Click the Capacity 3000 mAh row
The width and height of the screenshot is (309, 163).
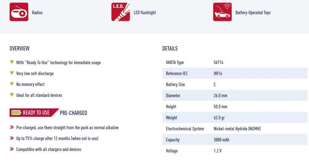[221, 140]
